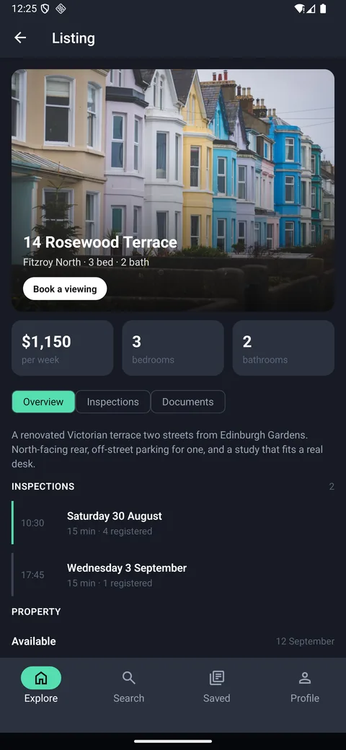Open the Search magnifier icon
The height and width of the screenshot is (750, 346).
(128, 678)
